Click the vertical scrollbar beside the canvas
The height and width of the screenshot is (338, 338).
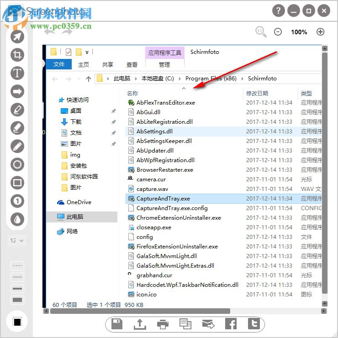pyautogui.click(x=325, y=173)
